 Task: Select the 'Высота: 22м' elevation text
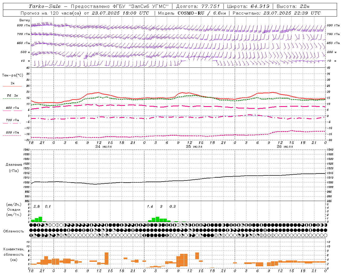[293, 6]
